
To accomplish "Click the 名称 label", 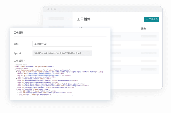I will tap(16, 44).
